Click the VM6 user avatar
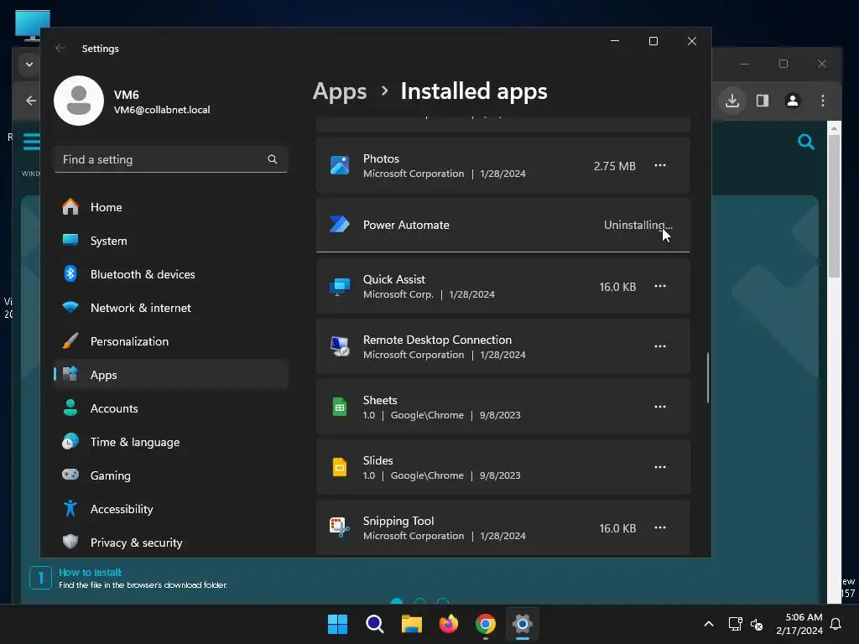 click(79, 101)
